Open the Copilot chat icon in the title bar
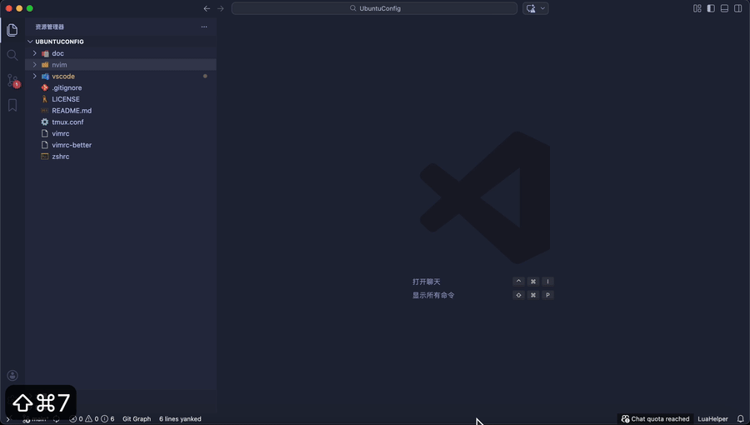The height and width of the screenshot is (425, 750). pos(531,8)
